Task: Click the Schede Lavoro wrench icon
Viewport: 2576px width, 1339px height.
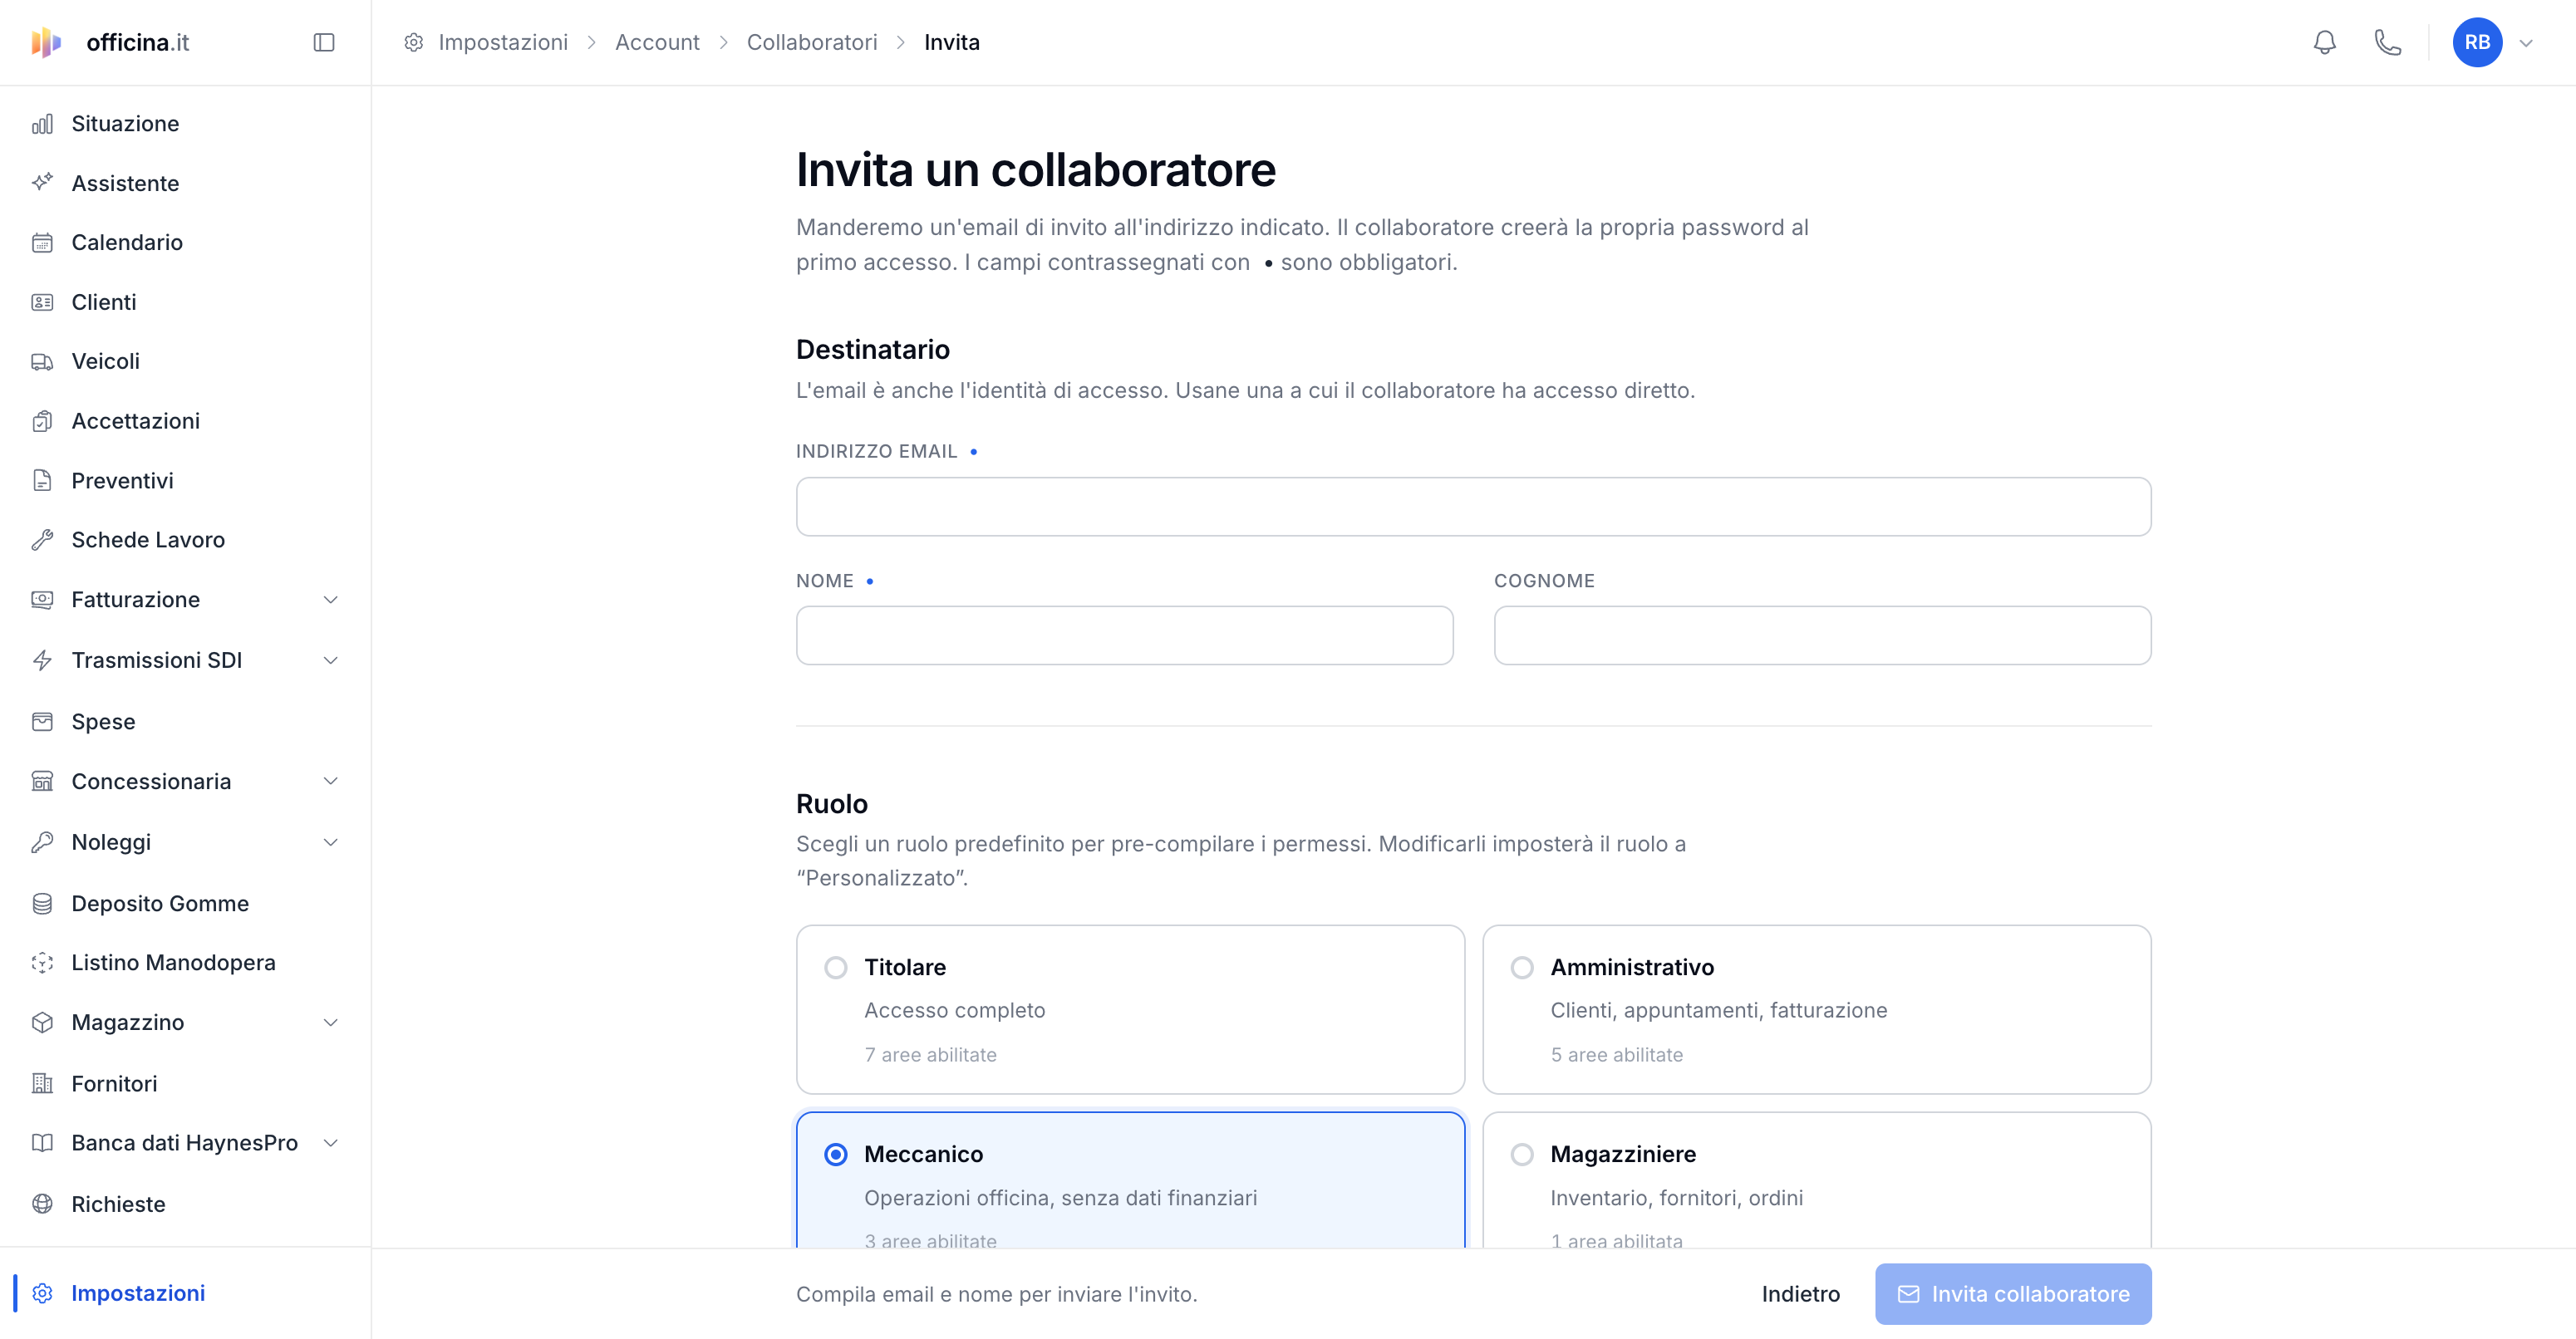Action: click(42, 540)
